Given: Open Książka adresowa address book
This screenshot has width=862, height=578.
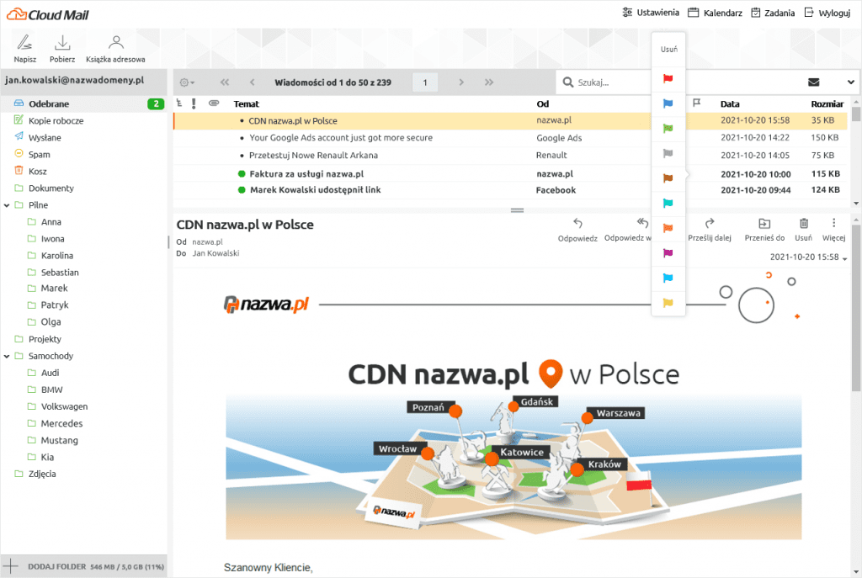Looking at the screenshot, I should click(115, 48).
